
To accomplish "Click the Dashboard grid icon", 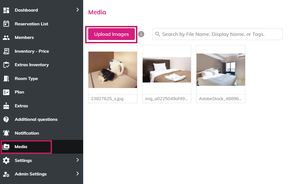I will click(6, 10).
